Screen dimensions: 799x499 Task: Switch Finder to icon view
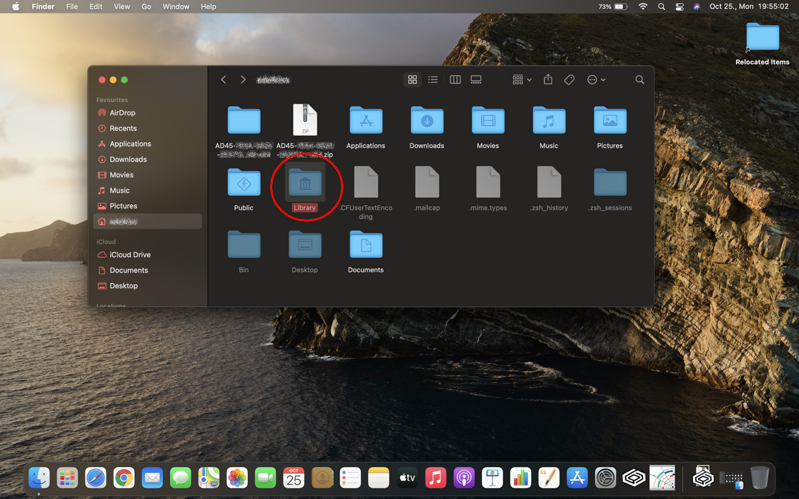(412, 80)
